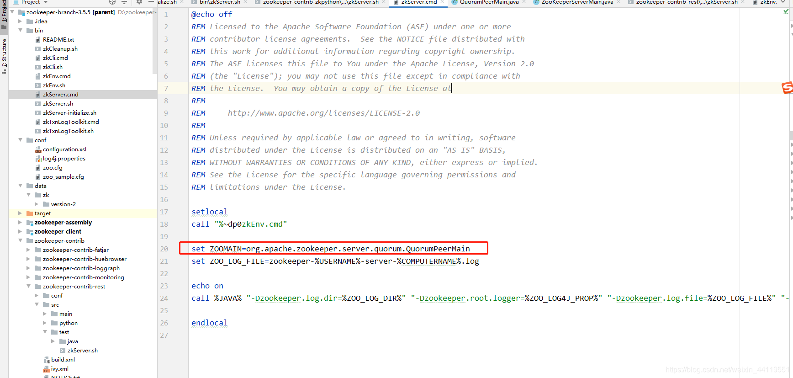Select the zkServer-initialize.sh file
This screenshot has height=378, width=793.
tap(69, 112)
